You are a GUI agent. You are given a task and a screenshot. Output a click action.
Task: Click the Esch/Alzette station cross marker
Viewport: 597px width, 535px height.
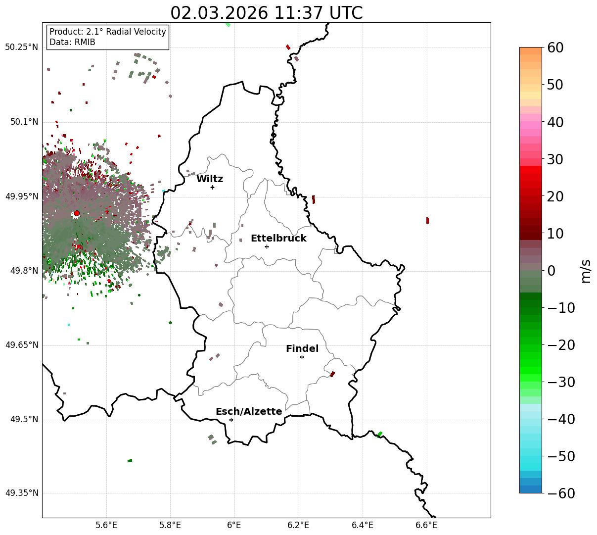click(x=231, y=420)
